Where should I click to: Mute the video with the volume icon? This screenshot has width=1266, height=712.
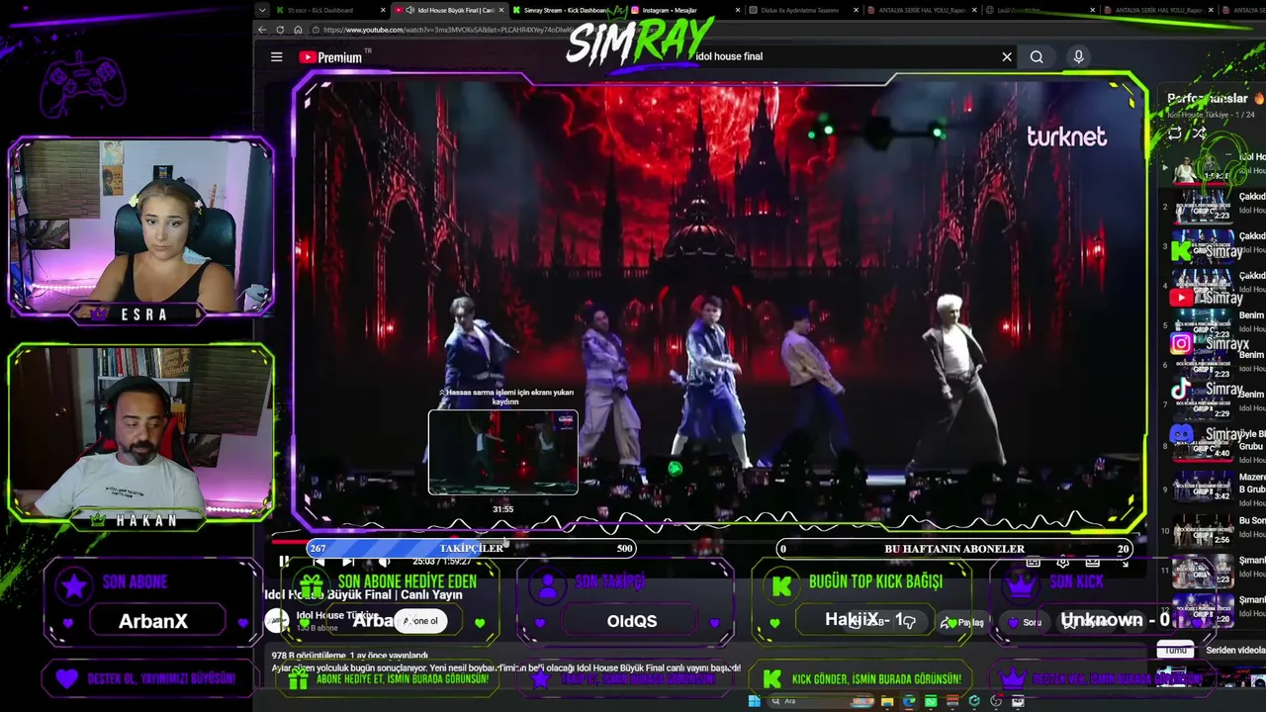point(384,562)
